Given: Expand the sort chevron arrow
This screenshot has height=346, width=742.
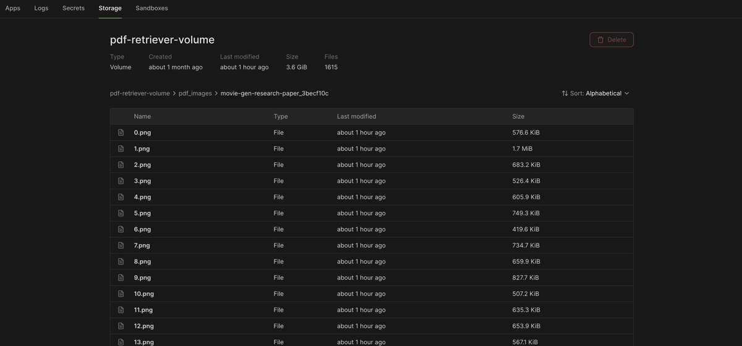Looking at the screenshot, I should click(627, 93).
